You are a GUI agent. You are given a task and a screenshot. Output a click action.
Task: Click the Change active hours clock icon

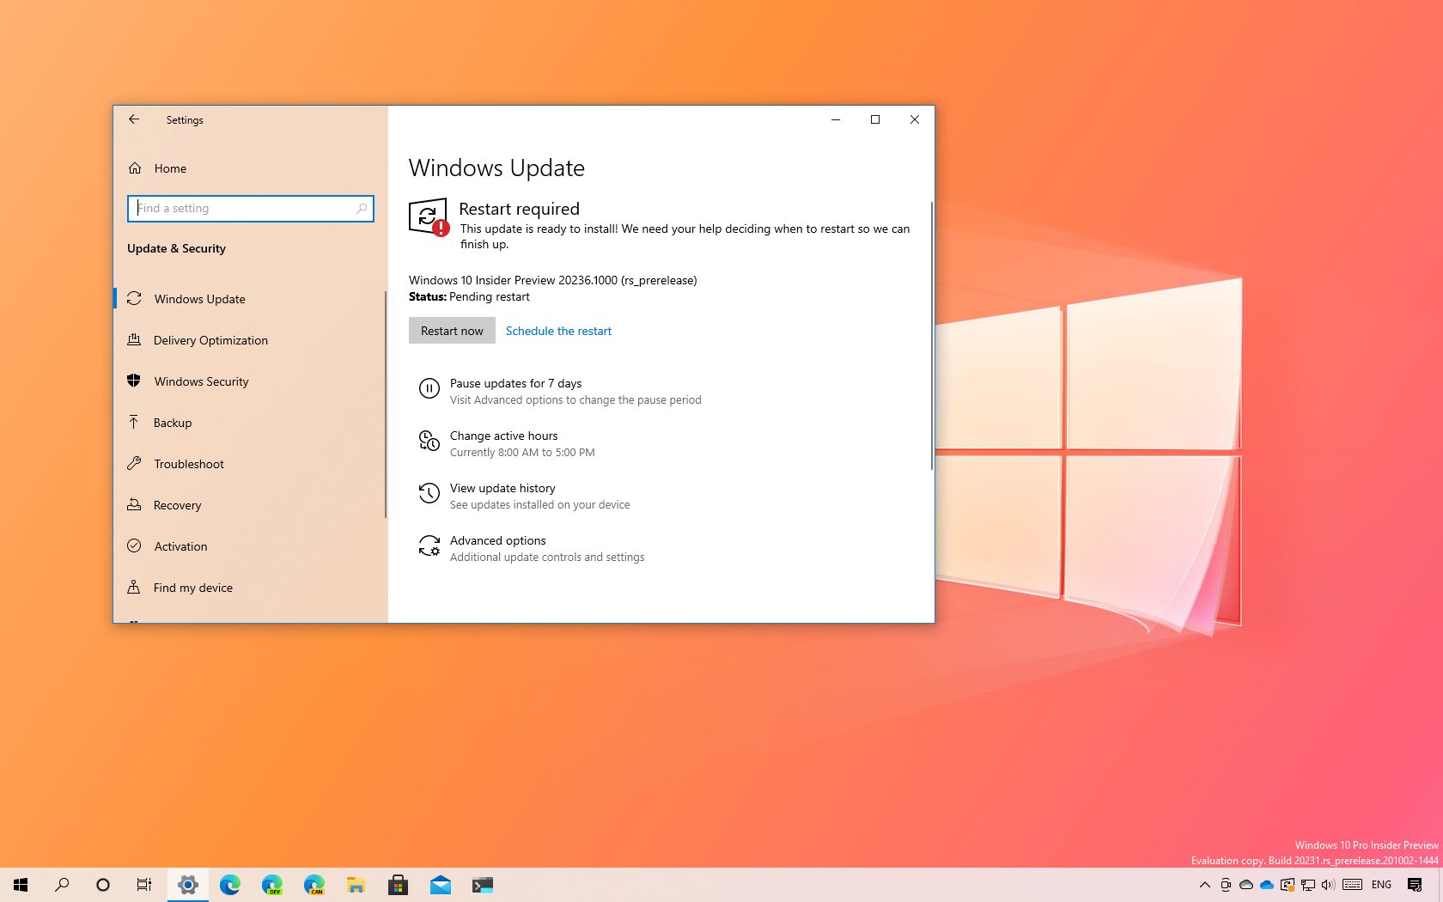coord(429,441)
